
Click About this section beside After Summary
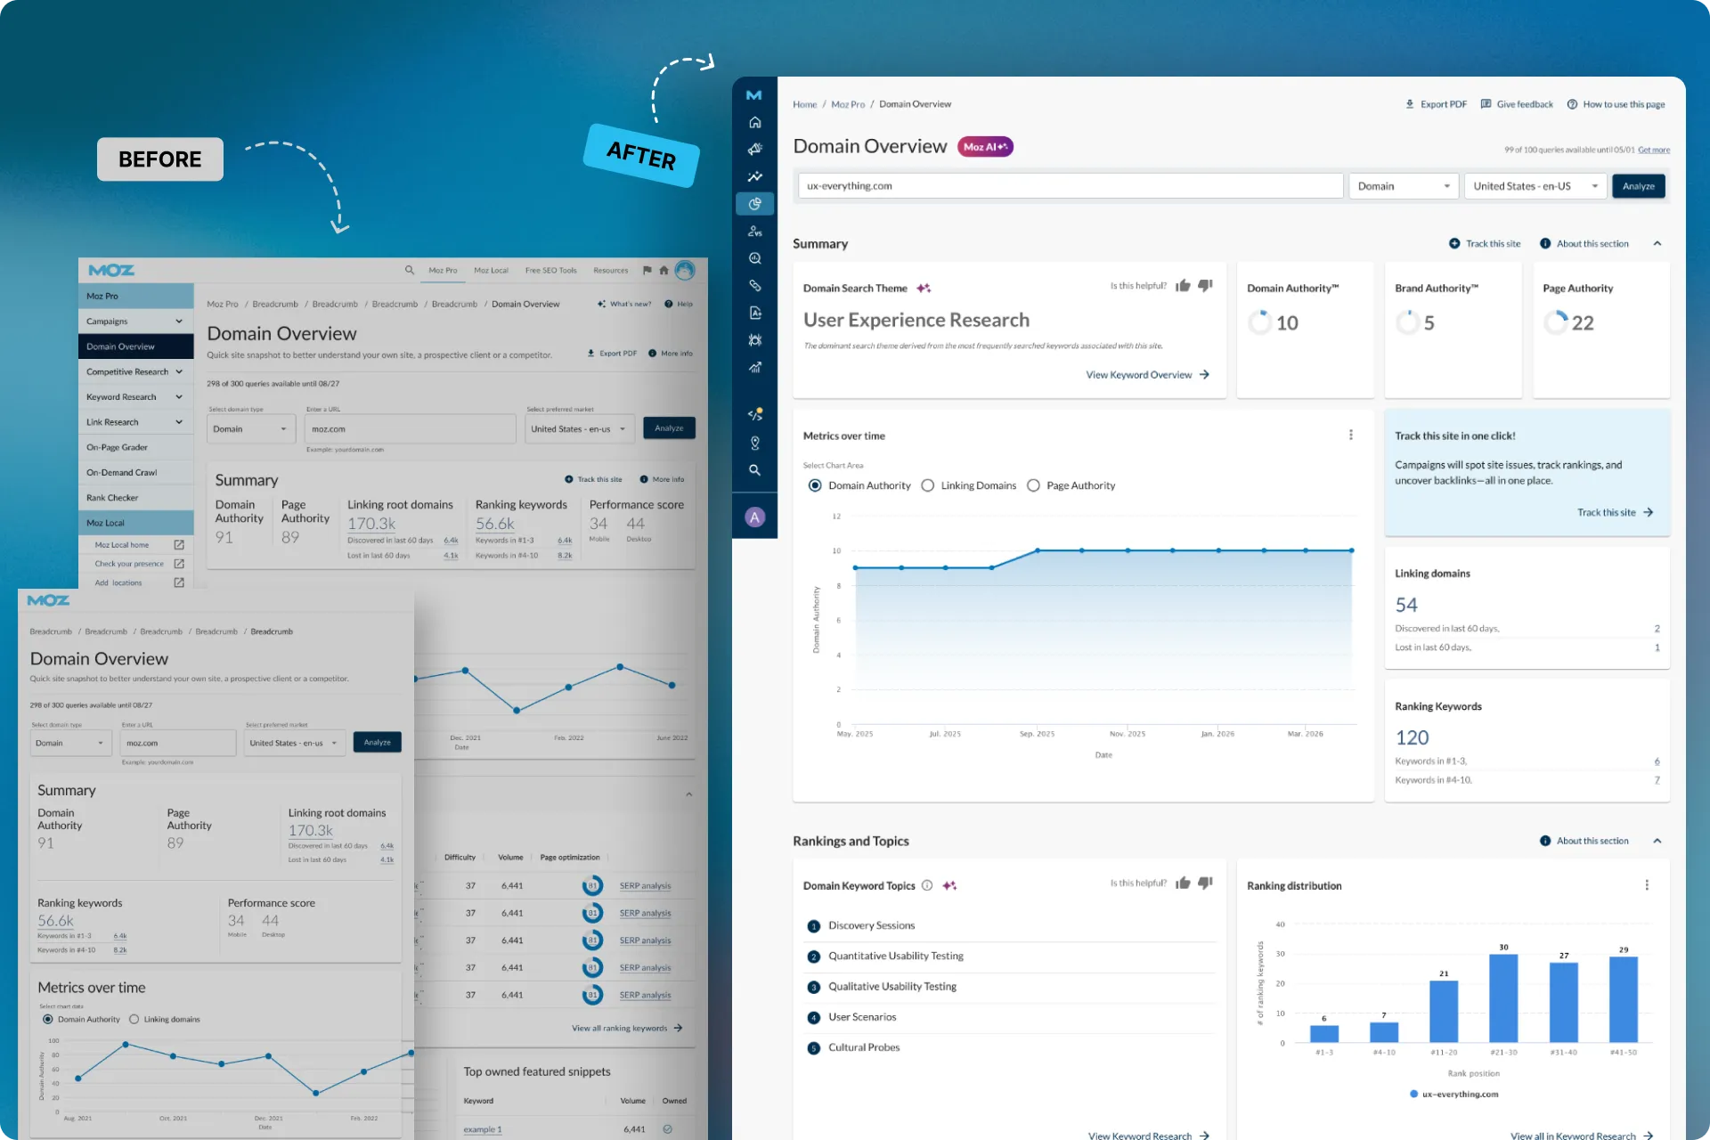1584,243
